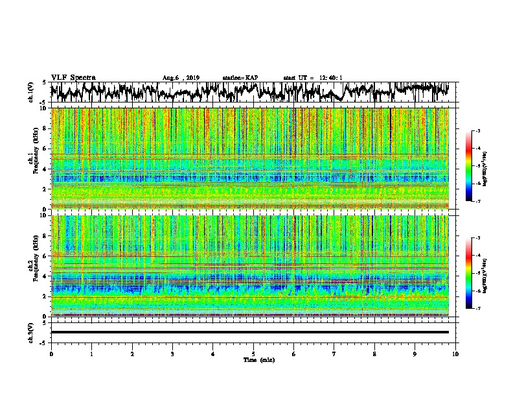Image resolution: width=513 pixels, height=397 pixels.
Task: Click the "-5" tick on the ch.3(V) axis
Action: click(x=43, y=343)
